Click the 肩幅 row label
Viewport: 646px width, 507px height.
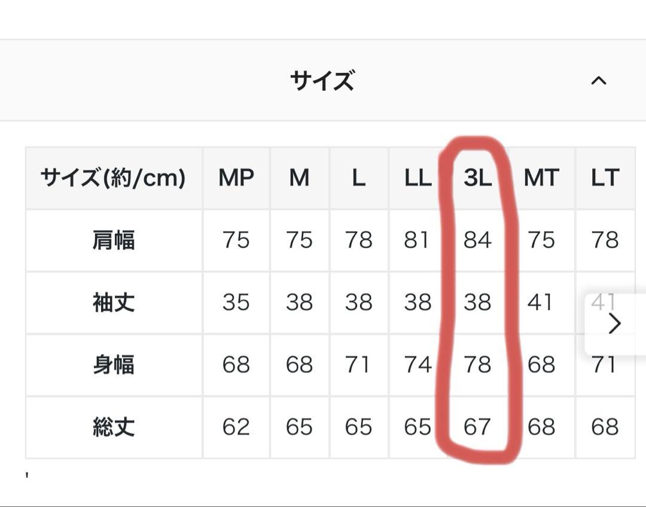point(114,240)
